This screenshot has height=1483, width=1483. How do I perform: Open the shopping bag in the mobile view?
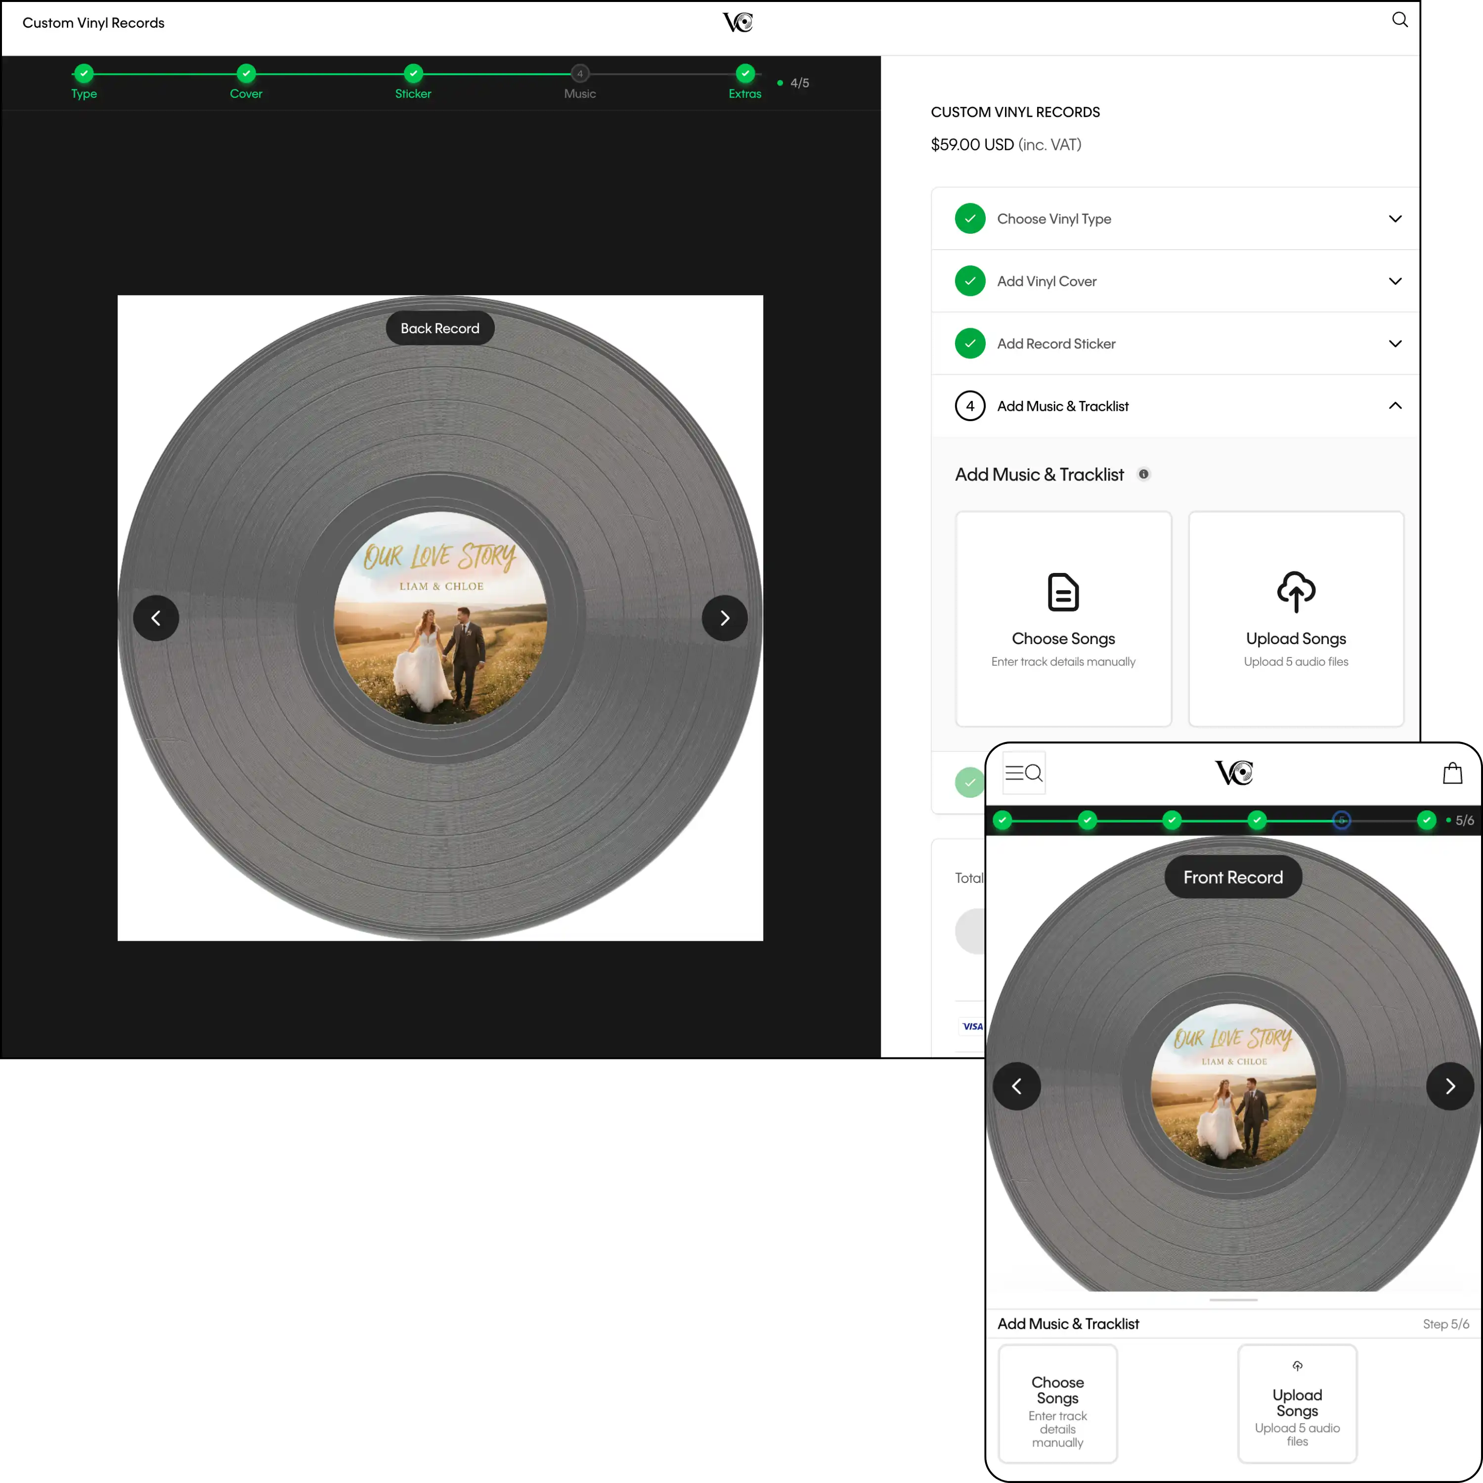1451,773
